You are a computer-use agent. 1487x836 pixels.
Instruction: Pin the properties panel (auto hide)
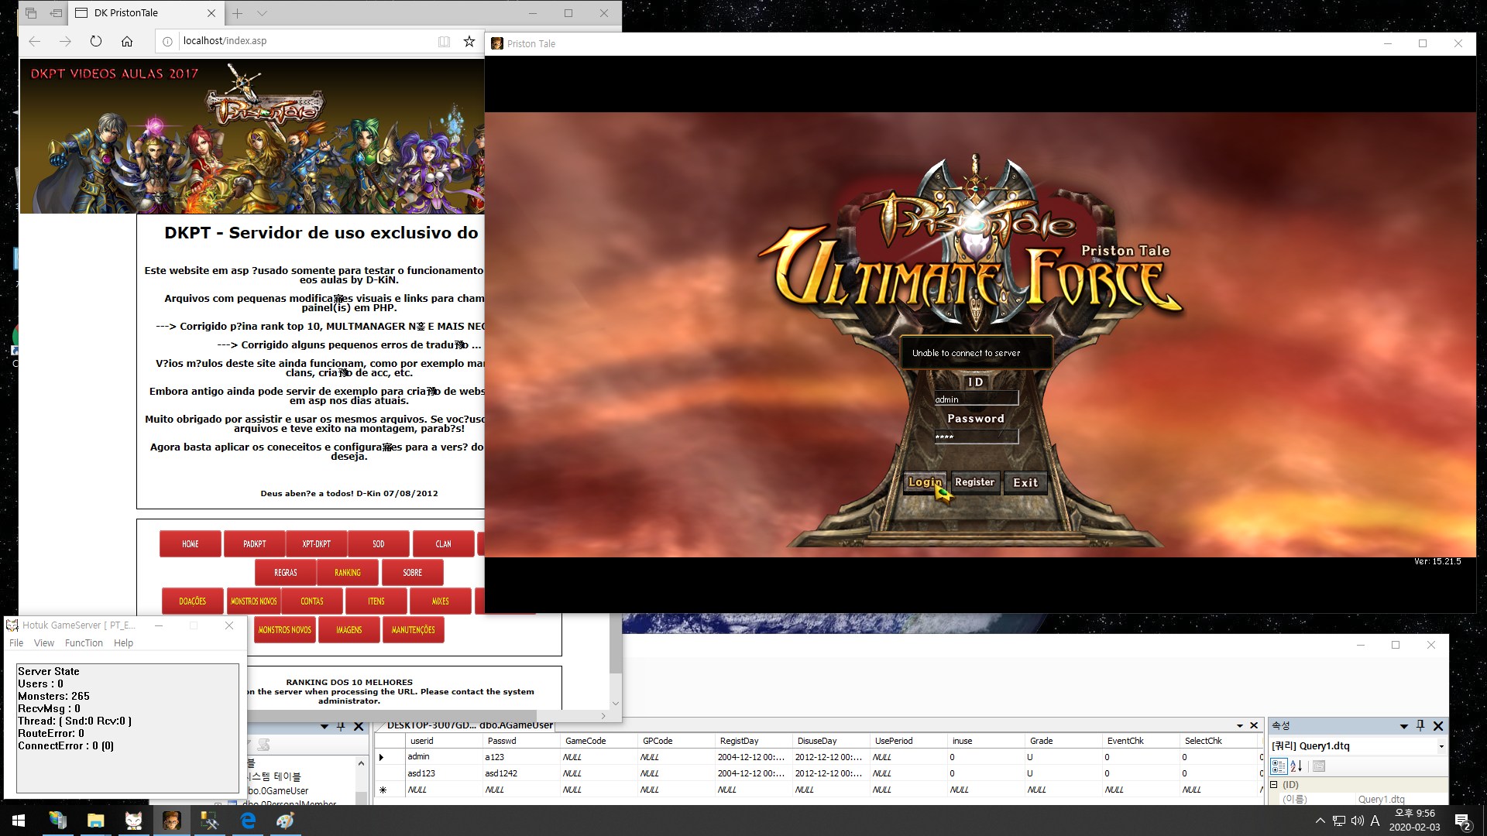point(1420,726)
